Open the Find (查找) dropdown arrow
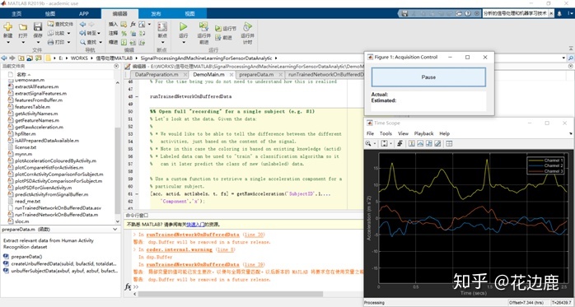This screenshot has height=307, width=575. [x=100, y=43]
